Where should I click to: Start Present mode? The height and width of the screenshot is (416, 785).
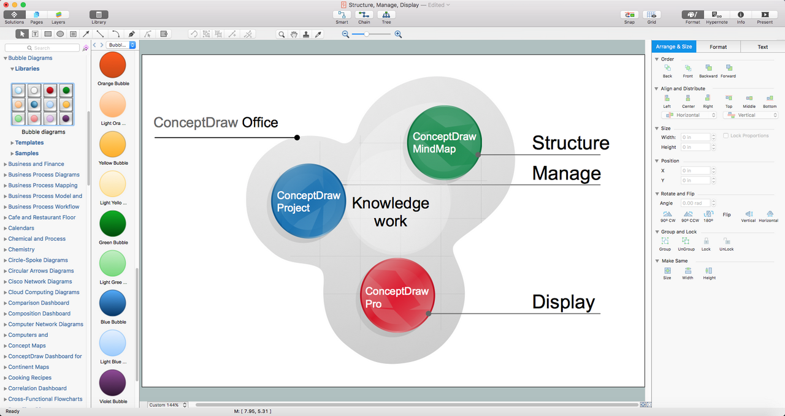tap(765, 15)
